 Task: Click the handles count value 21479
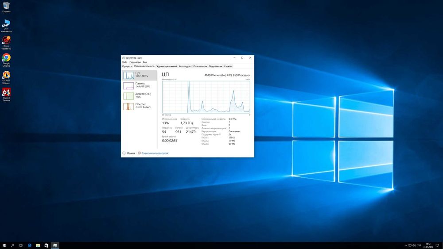190,132
